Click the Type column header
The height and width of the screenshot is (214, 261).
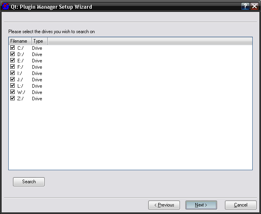39,41
